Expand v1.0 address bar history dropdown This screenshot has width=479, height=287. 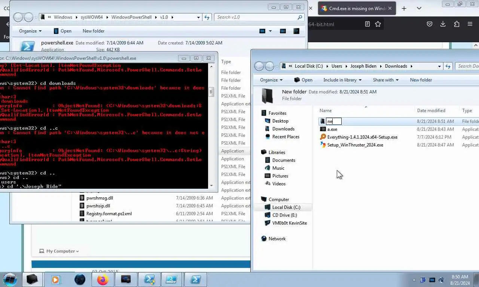click(198, 17)
